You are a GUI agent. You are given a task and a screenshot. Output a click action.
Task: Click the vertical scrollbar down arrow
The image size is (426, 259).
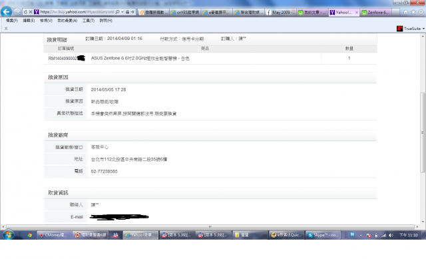pyautogui.click(x=423, y=222)
